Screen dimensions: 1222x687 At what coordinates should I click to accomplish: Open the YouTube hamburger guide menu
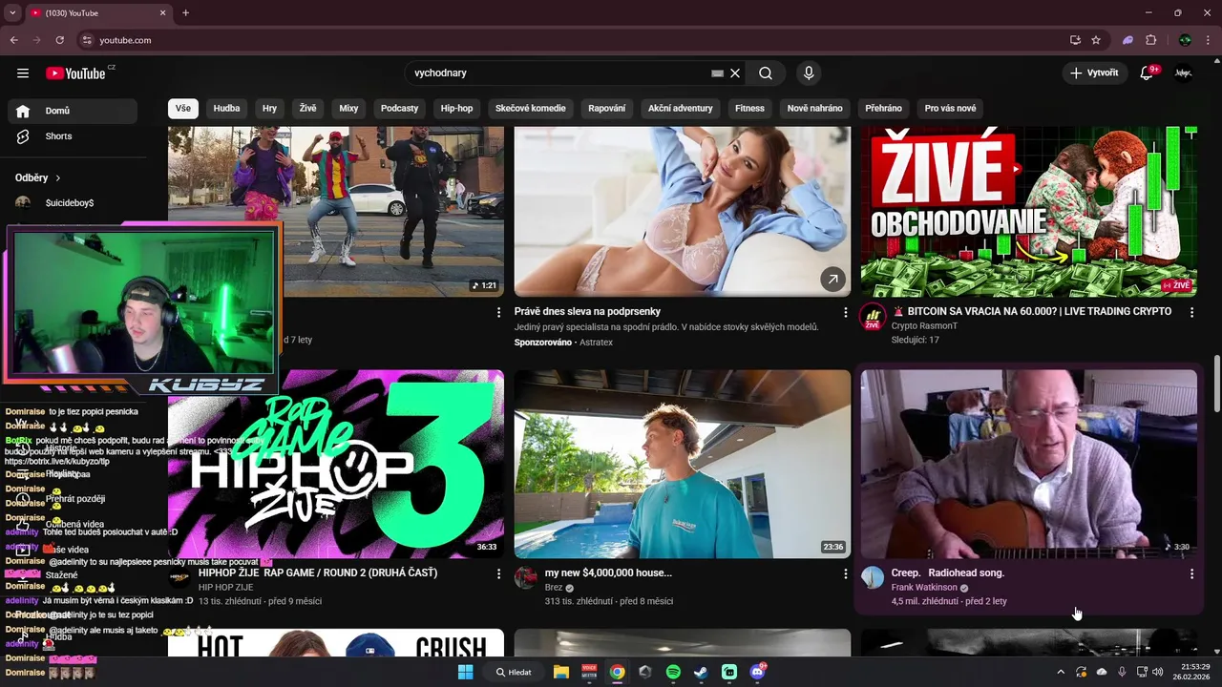(23, 73)
